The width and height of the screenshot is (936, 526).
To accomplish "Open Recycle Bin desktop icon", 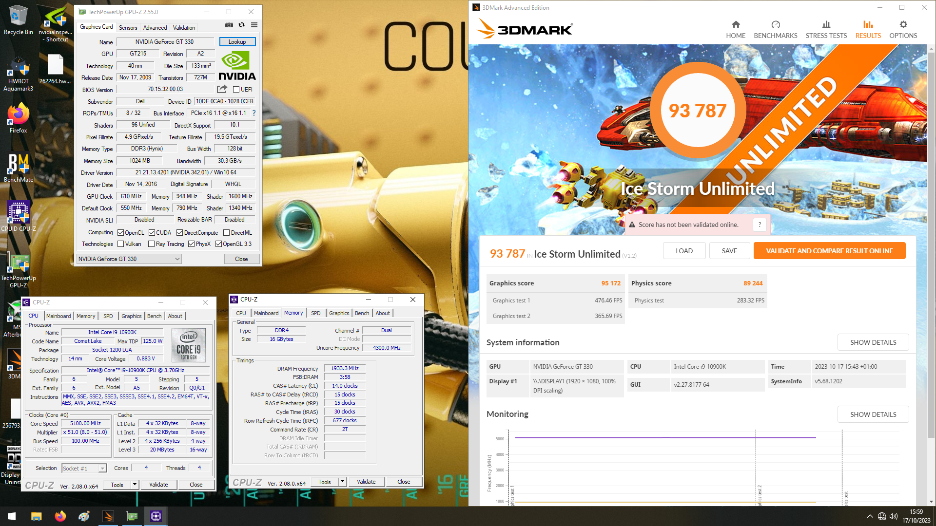I will (18, 20).
